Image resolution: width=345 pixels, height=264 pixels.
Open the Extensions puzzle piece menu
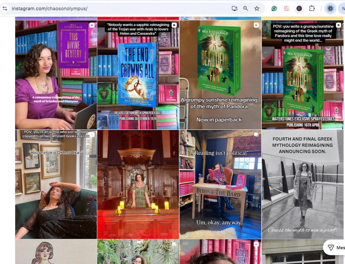(312, 8)
